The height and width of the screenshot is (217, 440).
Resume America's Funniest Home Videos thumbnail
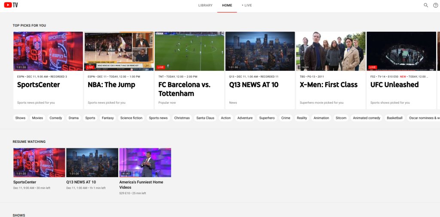click(145, 163)
